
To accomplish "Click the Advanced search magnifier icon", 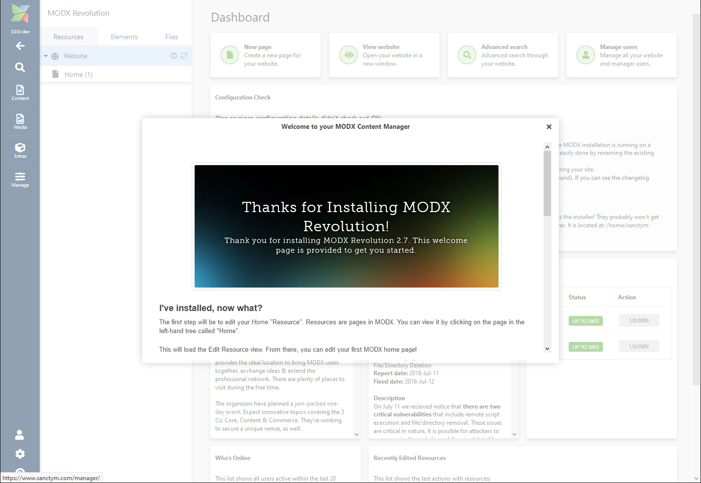I will click(467, 55).
